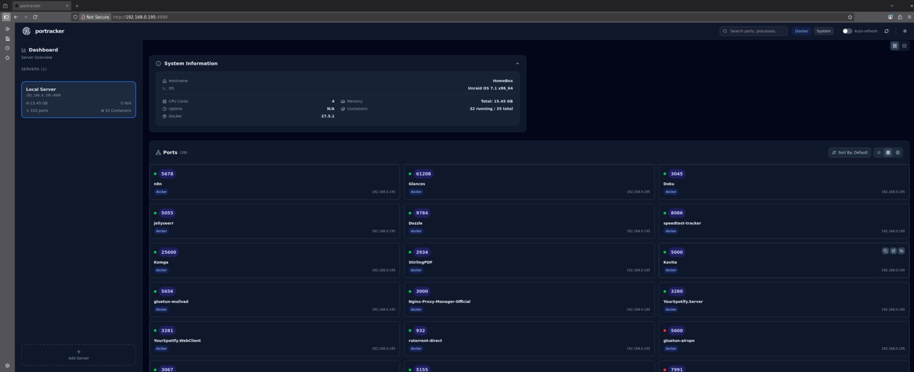Toggle the Auto-refresh switch

pyautogui.click(x=847, y=31)
